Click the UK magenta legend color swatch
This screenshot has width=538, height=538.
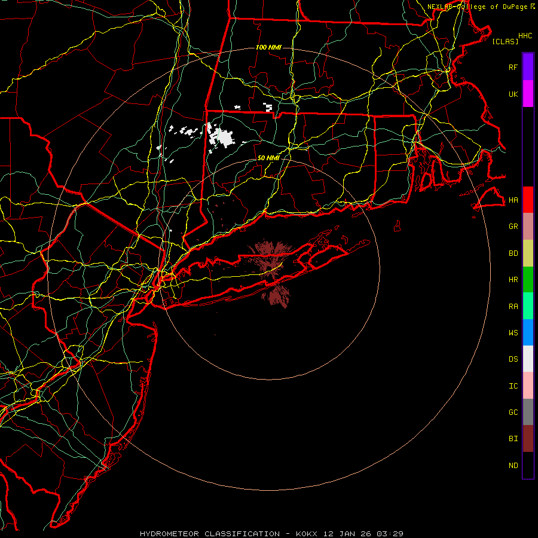[x=528, y=94]
